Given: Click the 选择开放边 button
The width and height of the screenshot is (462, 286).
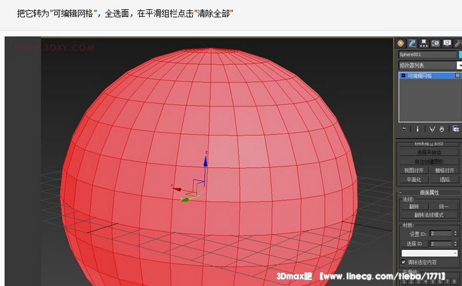Looking at the screenshot, I should coord(429,152).
